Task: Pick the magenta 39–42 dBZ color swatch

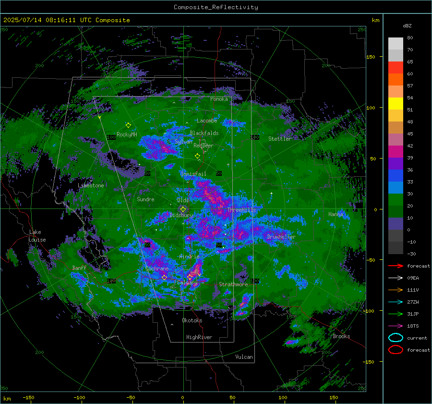Action: 396,151
